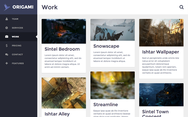Open search with the magnifier icon
Image resolution: width=188 pixels, height=117 pixels.
(181, 7)
